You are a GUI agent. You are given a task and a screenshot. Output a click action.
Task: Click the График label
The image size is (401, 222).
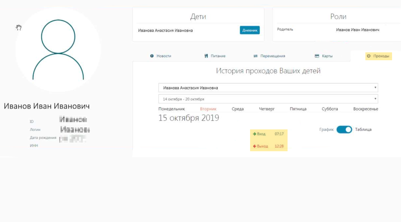tap(326, 129)
